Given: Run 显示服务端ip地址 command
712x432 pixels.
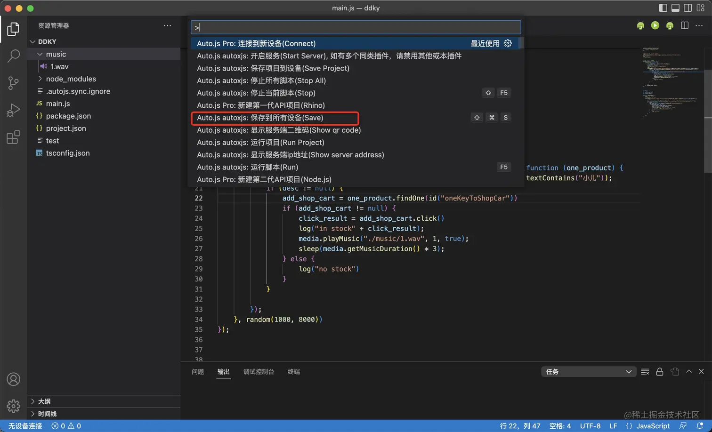Looking at the screenshot, I should [x=356, y=155].
